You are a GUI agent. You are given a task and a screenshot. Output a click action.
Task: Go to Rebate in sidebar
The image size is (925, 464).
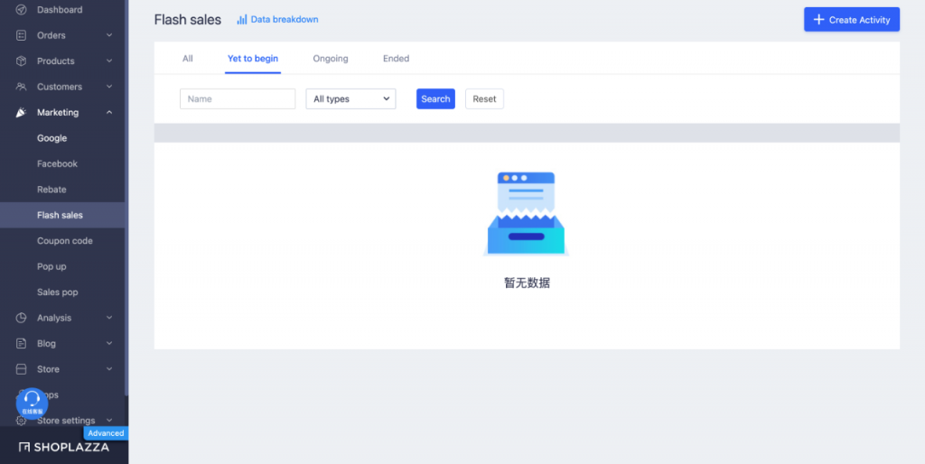51,190
